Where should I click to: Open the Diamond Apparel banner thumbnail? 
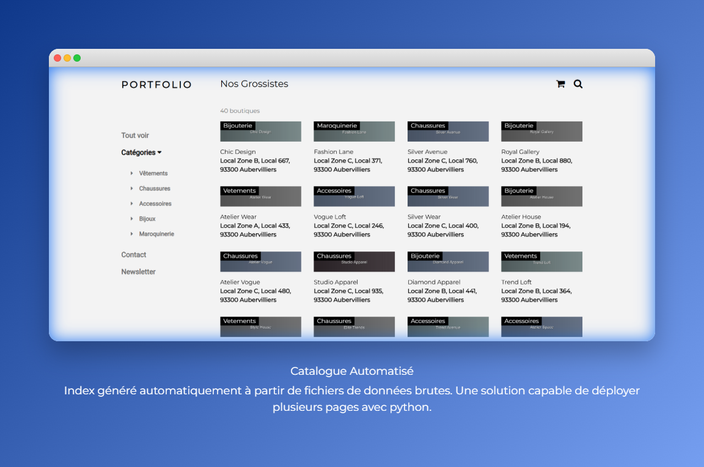click(448, 261)
